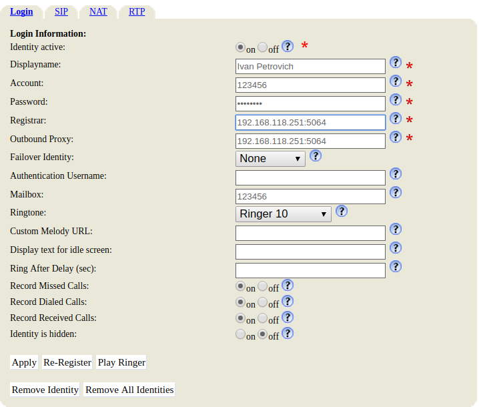Turn off Record Missed Calls
The image size is (479, 407).
click(263, 286)
